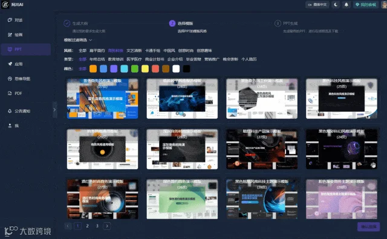Open the user avatar menu

click(385, 4)
